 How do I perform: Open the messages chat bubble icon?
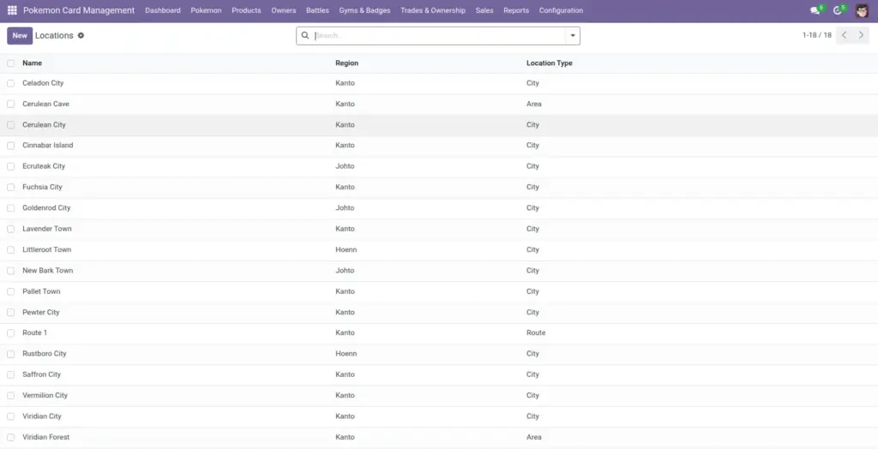815,10
